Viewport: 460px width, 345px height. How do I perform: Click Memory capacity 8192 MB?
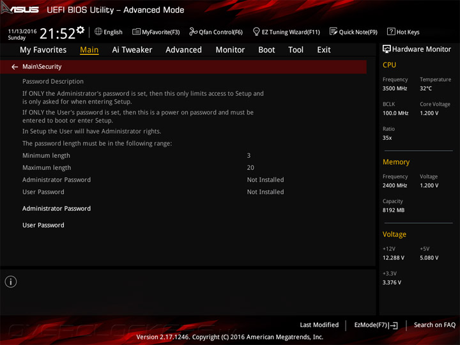coord(394,210)
